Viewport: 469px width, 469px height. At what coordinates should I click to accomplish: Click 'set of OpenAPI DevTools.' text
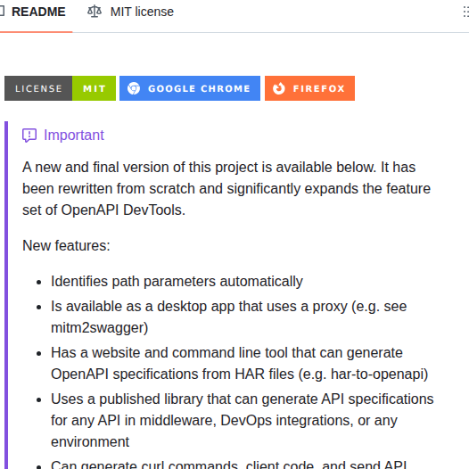coord(103,210)
